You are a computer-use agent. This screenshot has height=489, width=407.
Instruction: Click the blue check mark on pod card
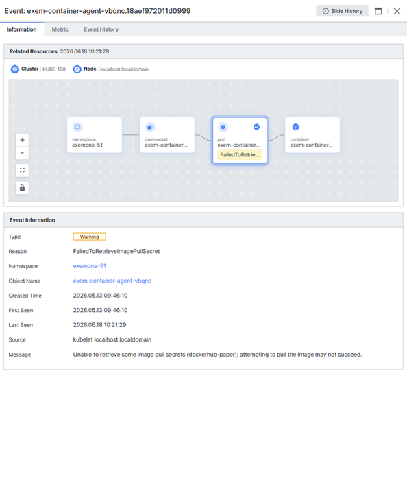pyautogui.click(x=256, y=127)
